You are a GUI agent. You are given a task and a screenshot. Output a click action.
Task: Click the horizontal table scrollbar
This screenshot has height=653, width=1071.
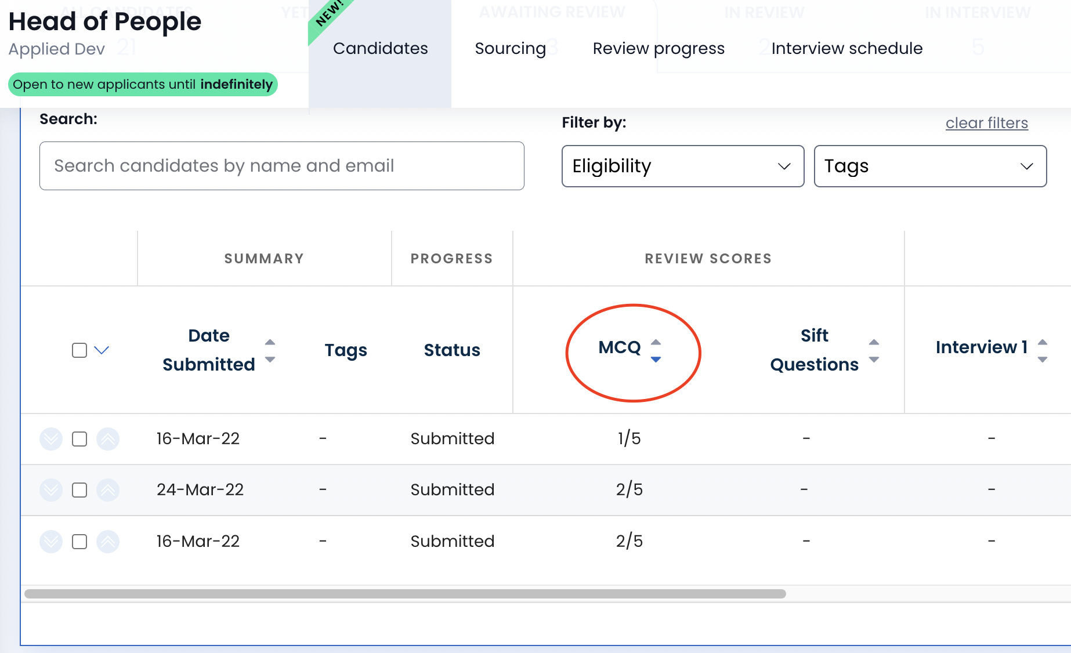coord(405,594)
